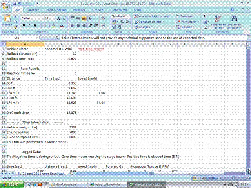Screen dimensions: 251x188
Task: Increase the font size
Action: point(58,18)
